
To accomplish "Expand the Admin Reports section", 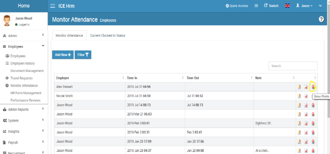I will [24, 109].
